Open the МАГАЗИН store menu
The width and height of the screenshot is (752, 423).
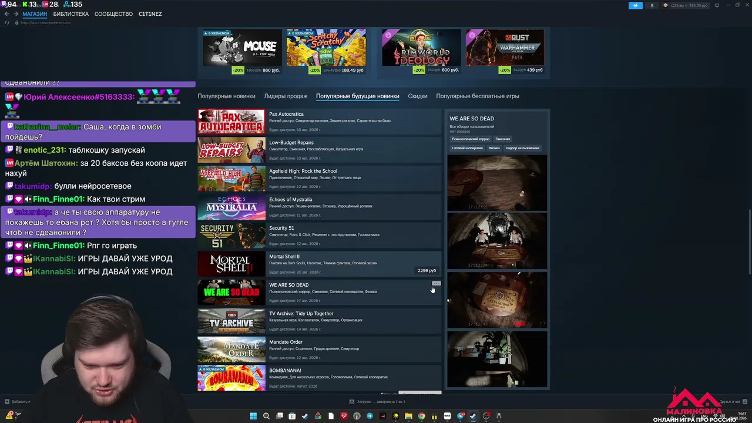[35, 14]
